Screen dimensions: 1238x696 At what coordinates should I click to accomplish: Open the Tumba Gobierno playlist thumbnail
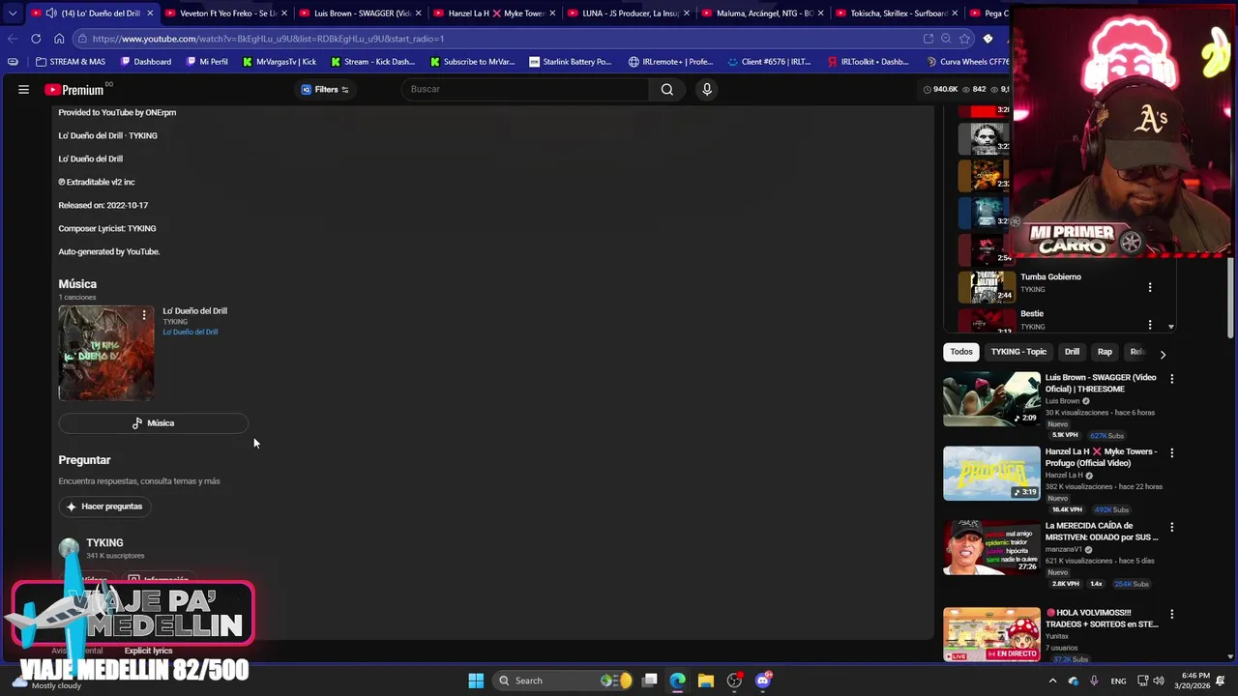tap(986, 287)
